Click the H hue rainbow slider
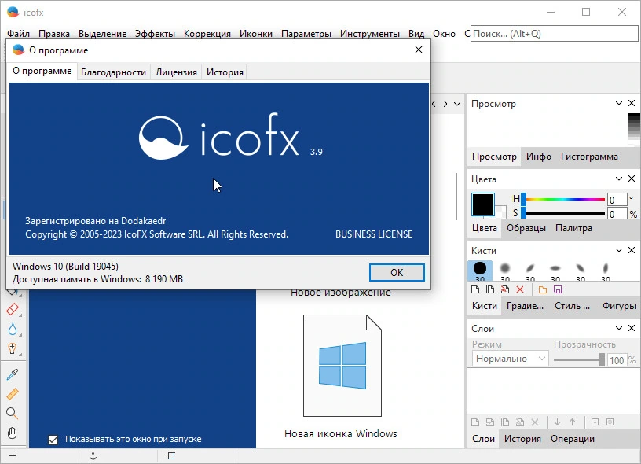 pyautogui.click(x=564, y=199)
